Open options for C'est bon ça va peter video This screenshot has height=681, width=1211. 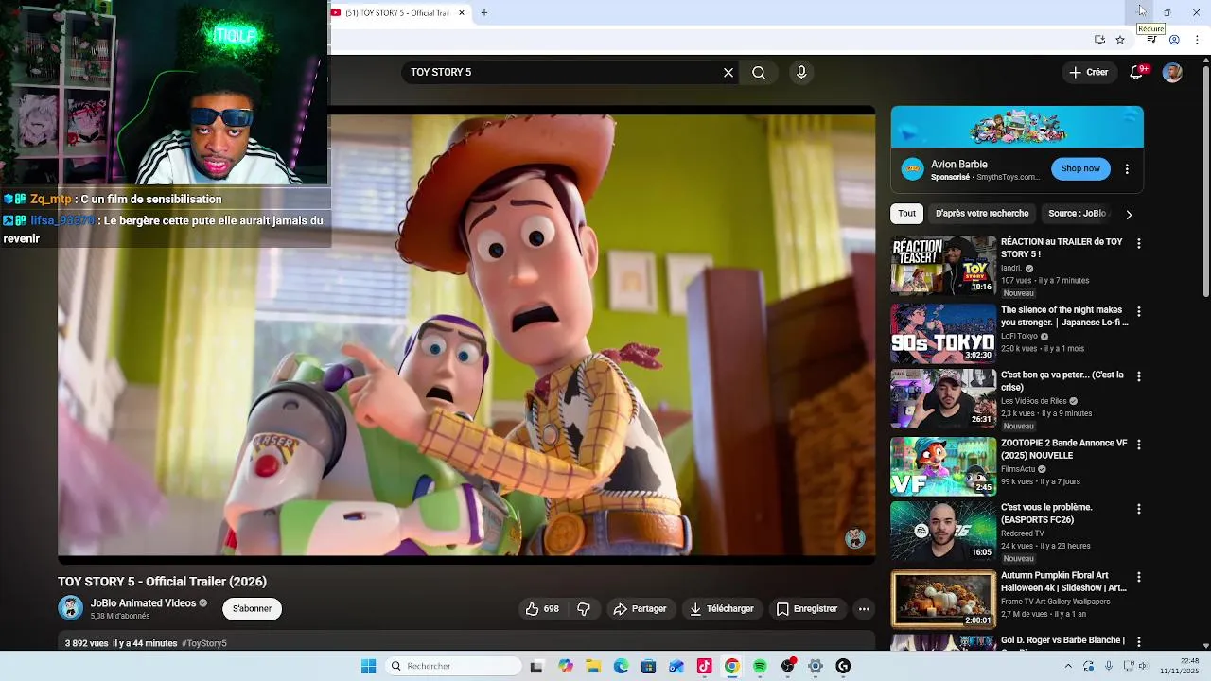point(1139,376)
